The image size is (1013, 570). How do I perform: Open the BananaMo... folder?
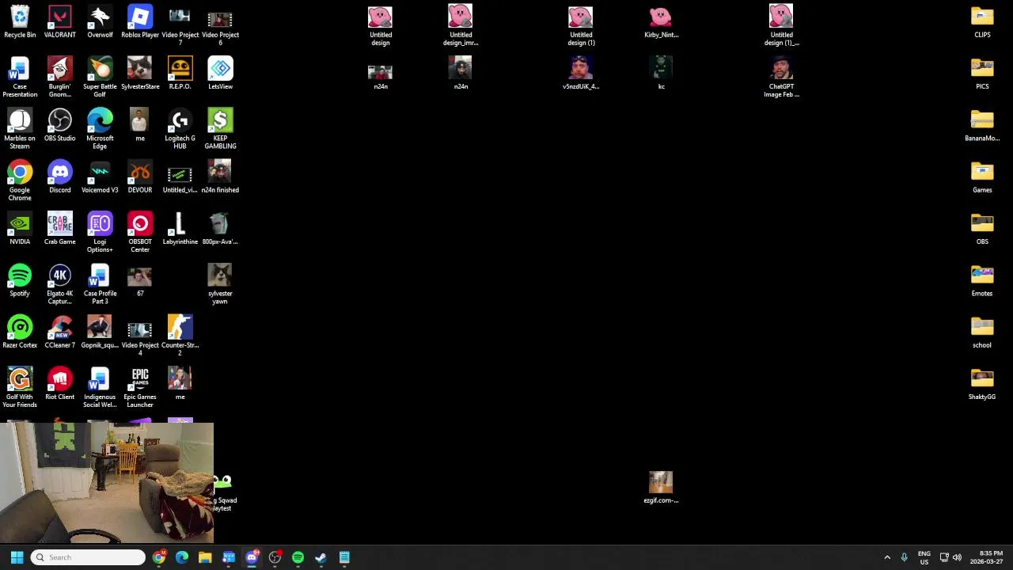point(982,125)
